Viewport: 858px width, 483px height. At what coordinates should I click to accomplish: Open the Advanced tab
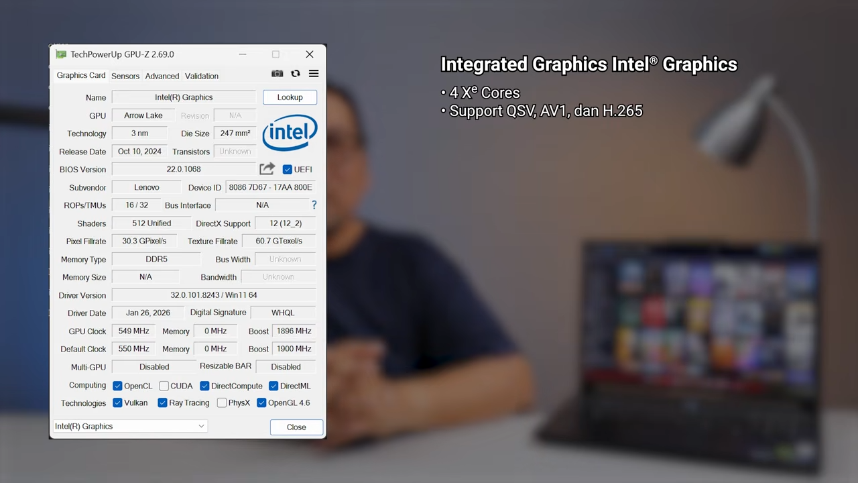click(x=162, y=76)
